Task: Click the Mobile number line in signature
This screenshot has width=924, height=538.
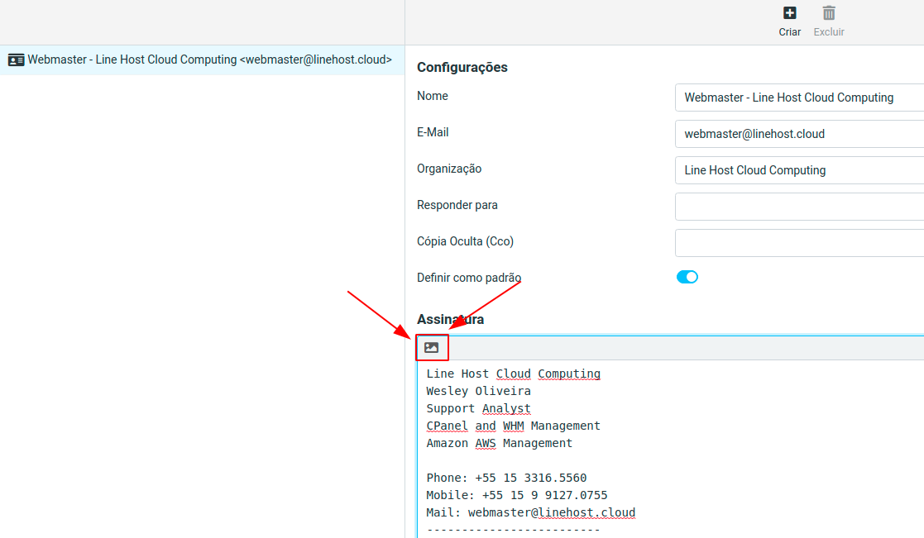Action: coord(517,495)
